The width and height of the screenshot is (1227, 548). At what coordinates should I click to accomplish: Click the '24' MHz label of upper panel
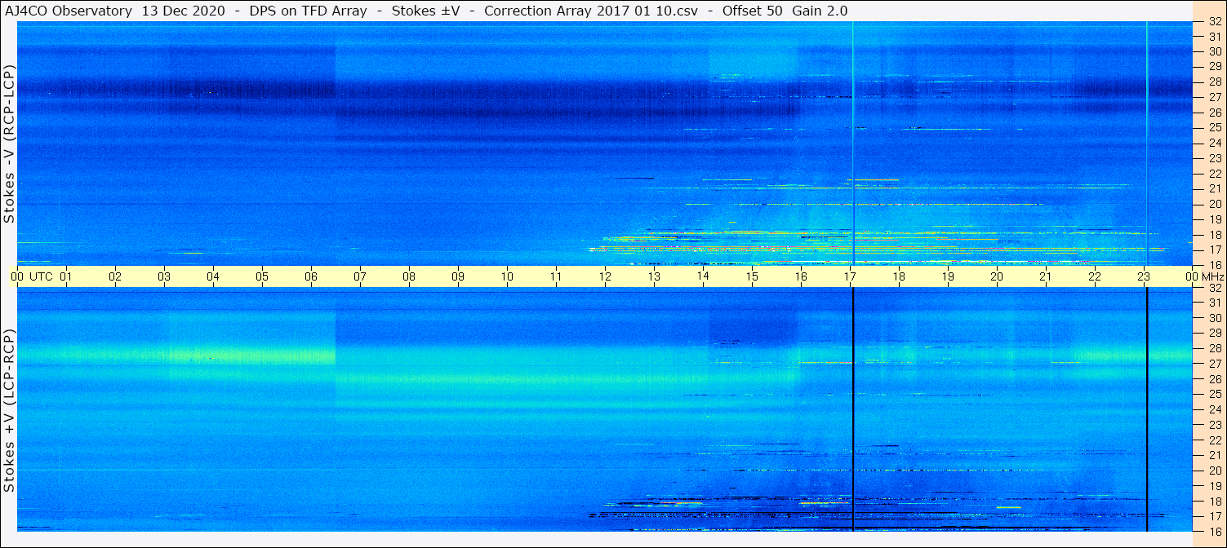1215,143
